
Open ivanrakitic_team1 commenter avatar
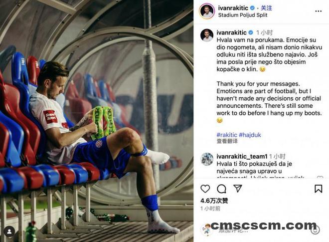(x=207, y=159)
